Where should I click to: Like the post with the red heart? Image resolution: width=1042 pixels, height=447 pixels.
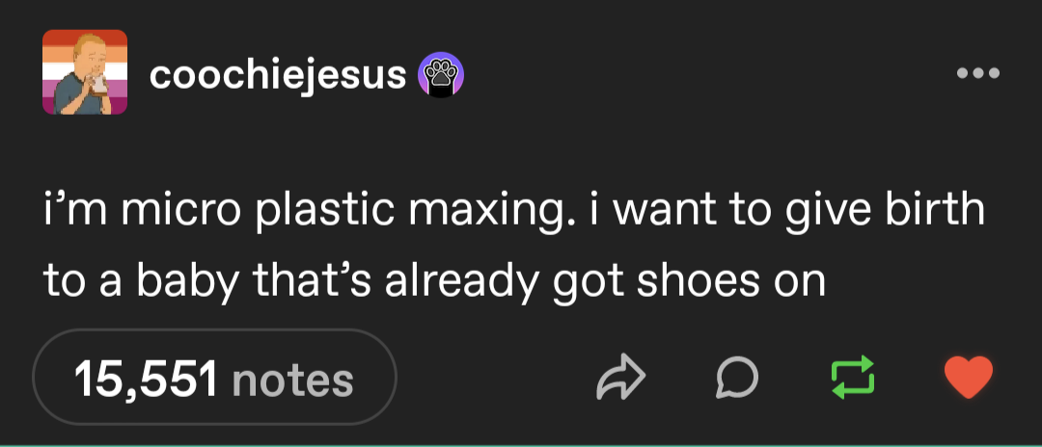click(967, 379)
